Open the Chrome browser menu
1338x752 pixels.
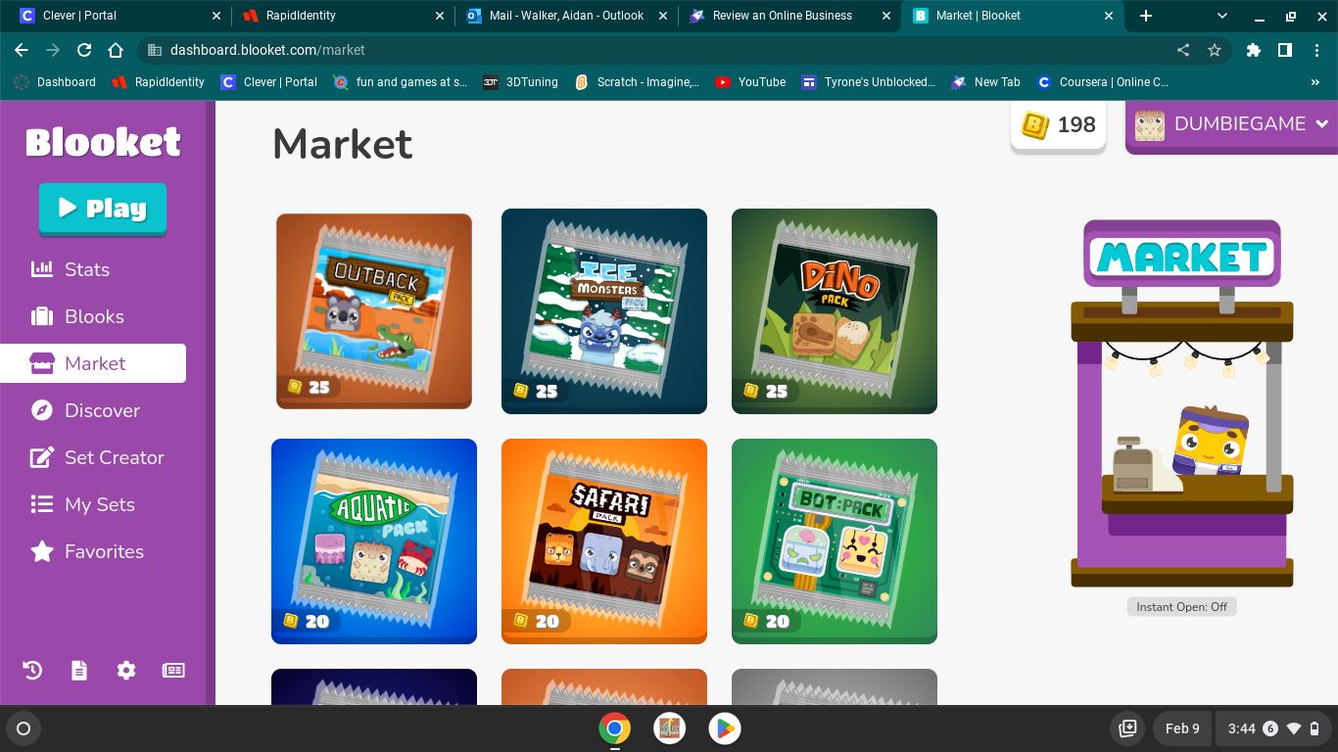pos(1318,50)
